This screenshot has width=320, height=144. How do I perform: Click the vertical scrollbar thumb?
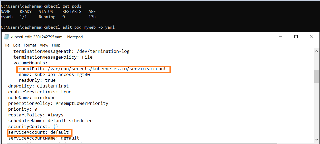coord(317,76)
